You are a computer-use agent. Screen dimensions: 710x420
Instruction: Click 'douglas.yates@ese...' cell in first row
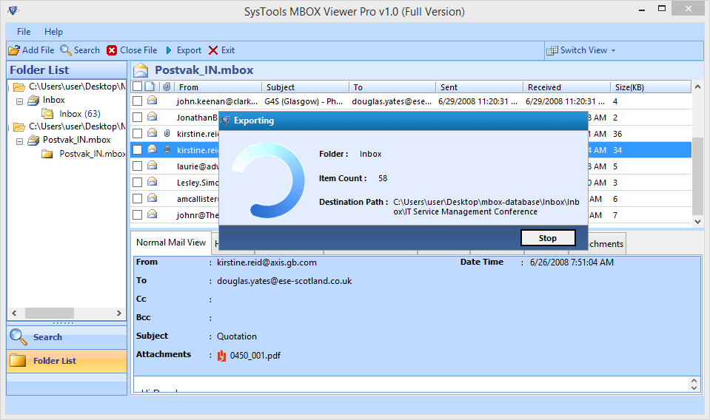(392, 101)
